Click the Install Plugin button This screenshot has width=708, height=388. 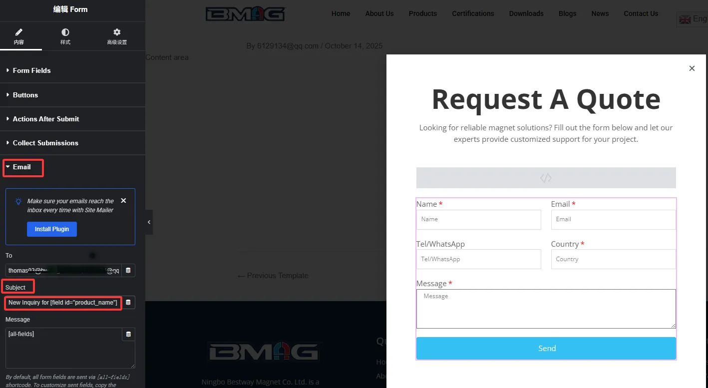coord(52,229)
